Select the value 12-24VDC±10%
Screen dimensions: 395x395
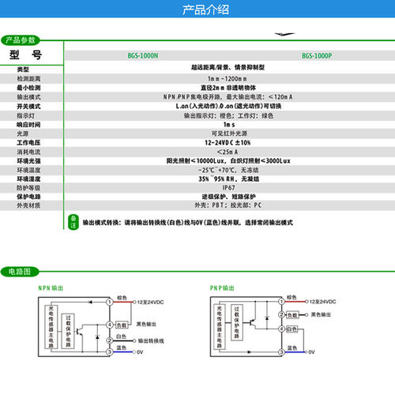click(228, 143)
